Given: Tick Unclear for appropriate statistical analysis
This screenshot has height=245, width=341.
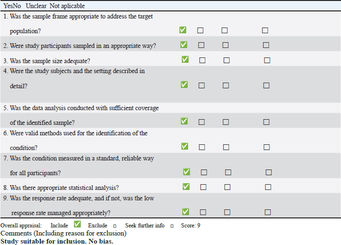Looking at the screenshot, I should point(227,187).
